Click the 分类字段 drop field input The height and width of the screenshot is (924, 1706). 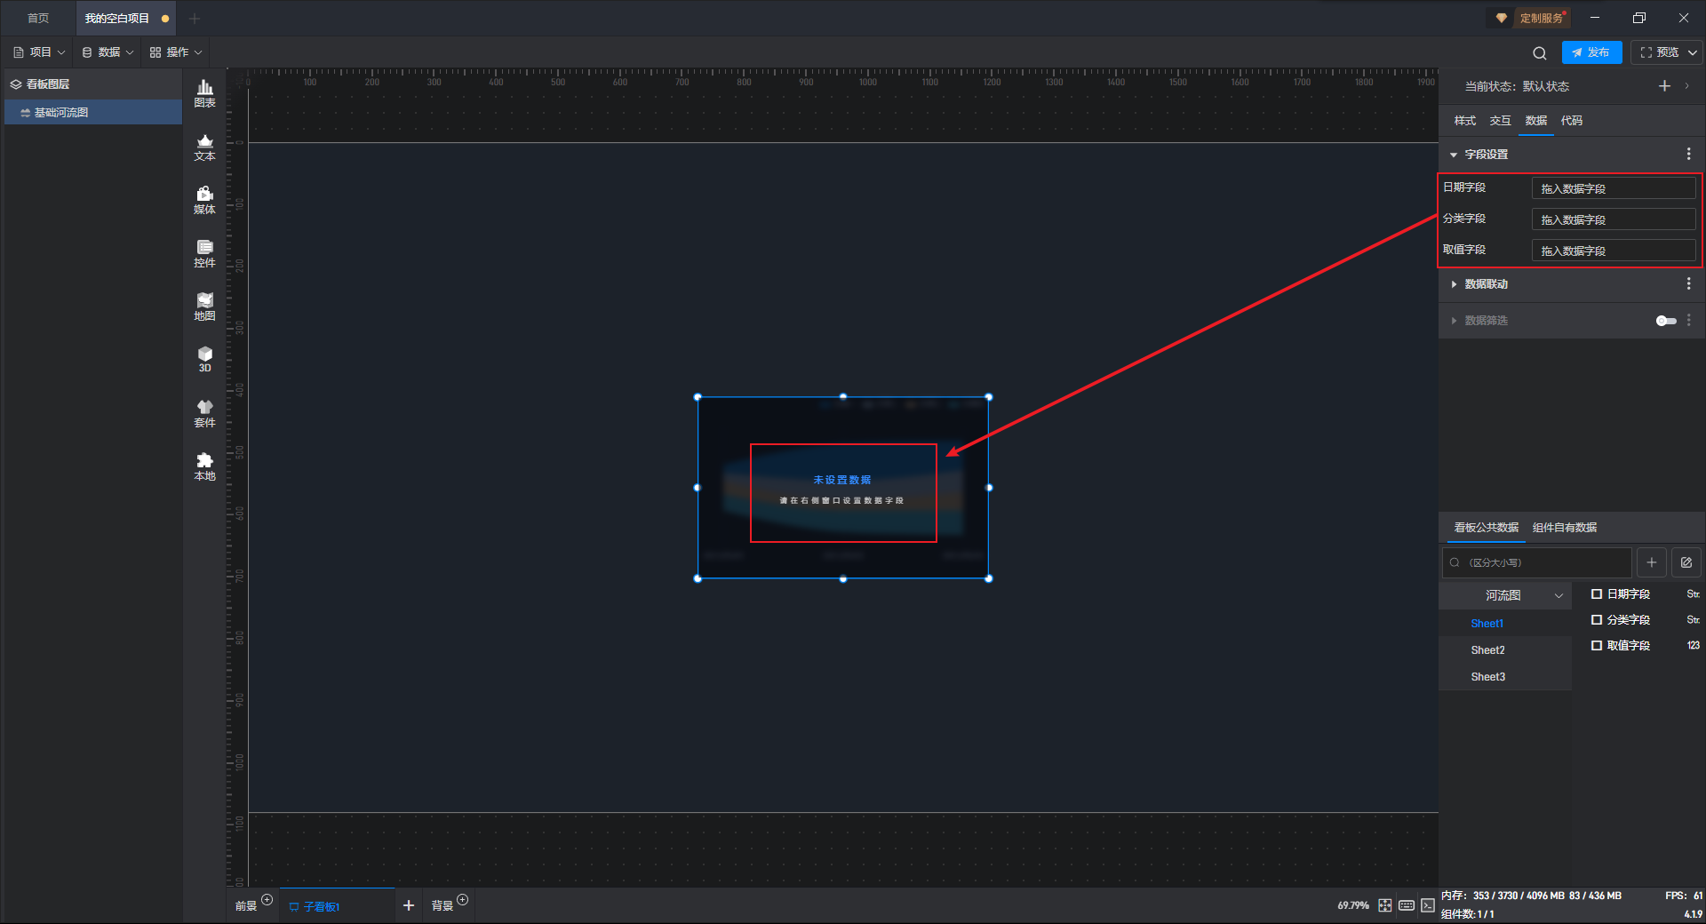click(x=1613, y=219)
